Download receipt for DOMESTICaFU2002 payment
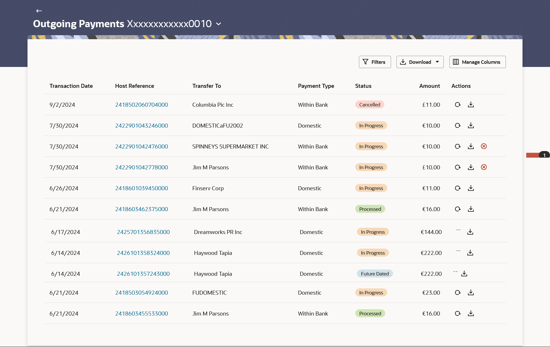Screen dimensions: 550x347 click(x=471, y=126)
